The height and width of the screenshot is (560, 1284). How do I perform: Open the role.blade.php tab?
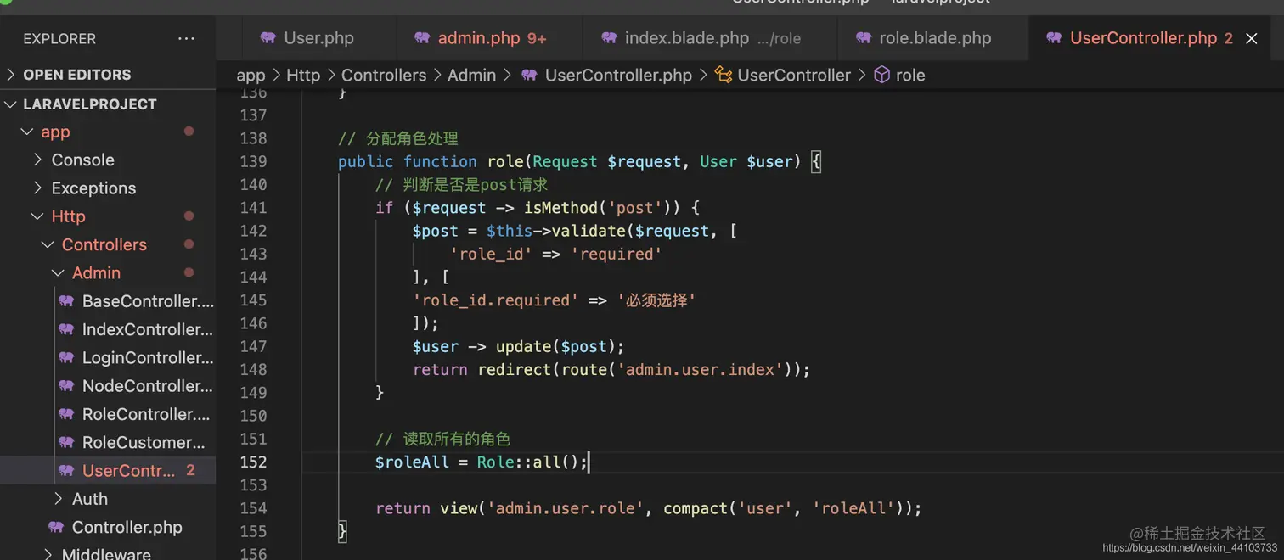pyautogui.click(x=934, y=38)
